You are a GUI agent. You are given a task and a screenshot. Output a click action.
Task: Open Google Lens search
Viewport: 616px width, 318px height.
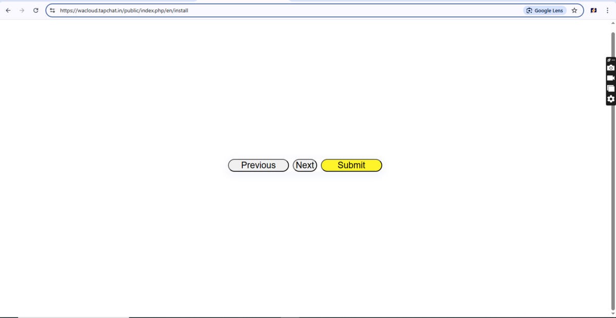click(x=545, y=10)
